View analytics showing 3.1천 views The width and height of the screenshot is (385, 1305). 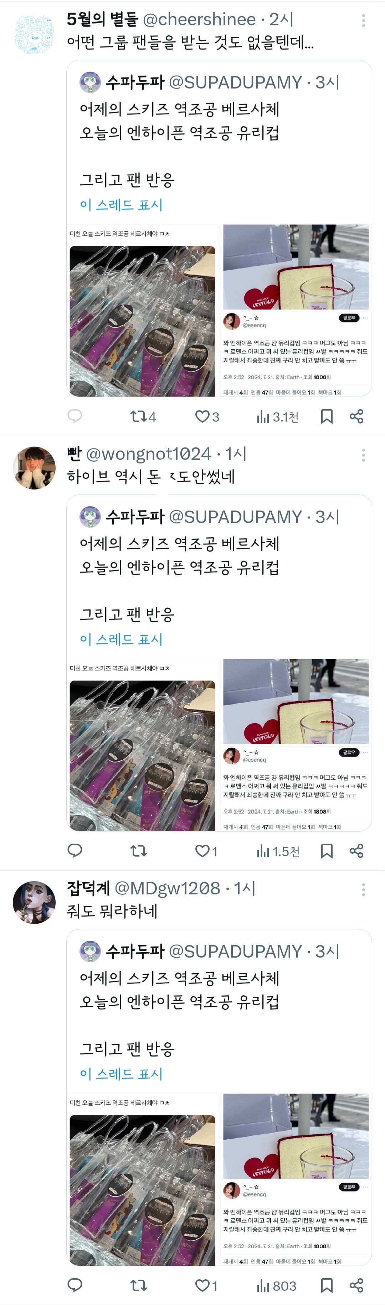[277, 416]
